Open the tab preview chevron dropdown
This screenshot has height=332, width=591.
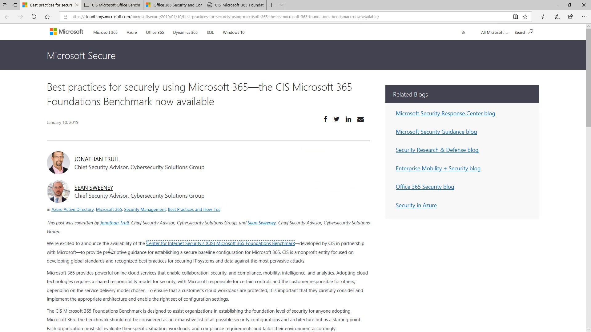(281, 5)
